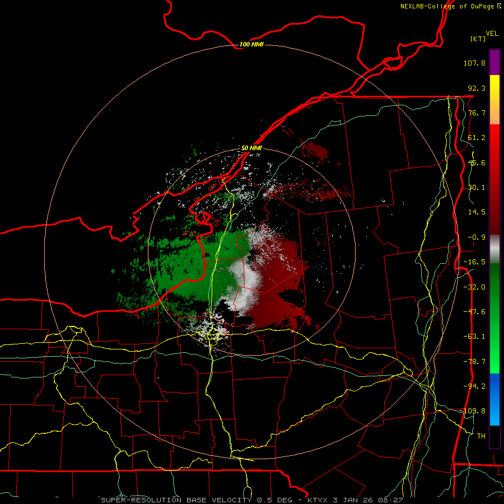Click the "100 NMI" range ring label
This screenshot has height=504, width=504.
[x=251, y=44]
